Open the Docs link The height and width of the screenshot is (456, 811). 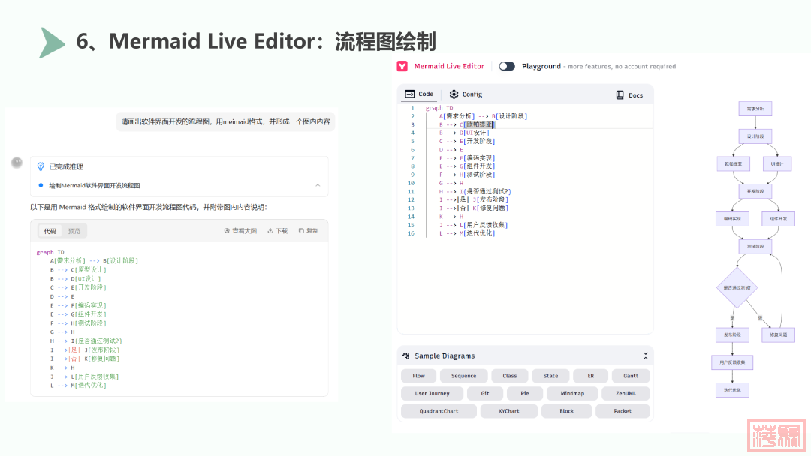pyautogui.click(x=629, y=95)
